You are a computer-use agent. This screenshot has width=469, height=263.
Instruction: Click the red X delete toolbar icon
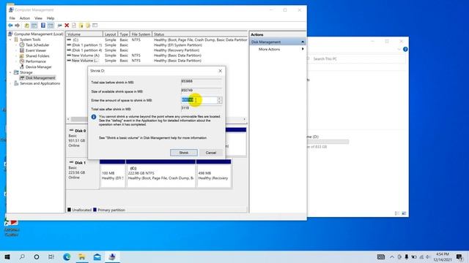click(x=67, y=26)
